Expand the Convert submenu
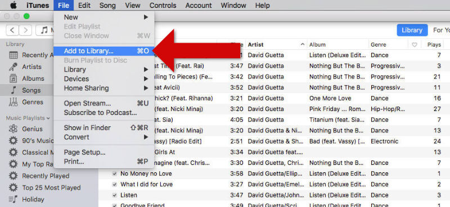Viewport: 450px width, 207px height. coord(104,137)
